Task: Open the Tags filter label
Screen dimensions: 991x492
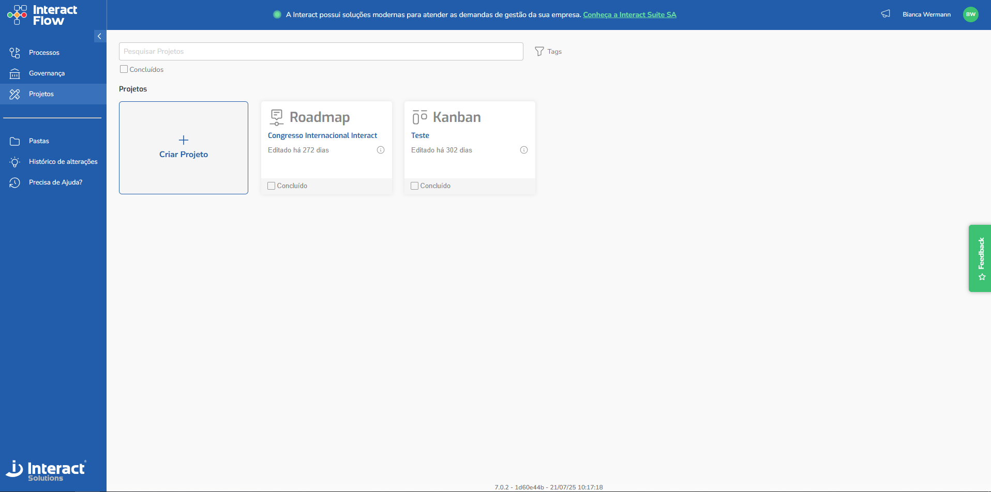Action: click(554, 52)
